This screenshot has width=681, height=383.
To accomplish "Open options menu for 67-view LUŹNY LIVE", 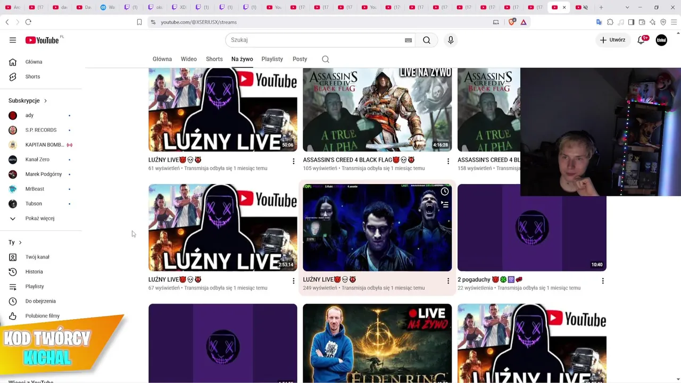I will (x=293, y=281).
